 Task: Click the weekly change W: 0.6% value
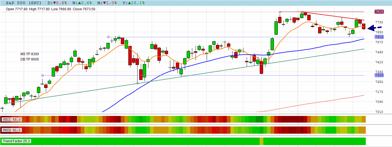pos(83,3)
